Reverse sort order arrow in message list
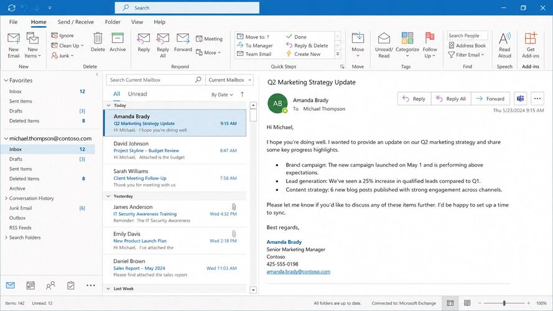Image resolution: width=553 pixels, height=311 pixels. [x=243, y=94]
